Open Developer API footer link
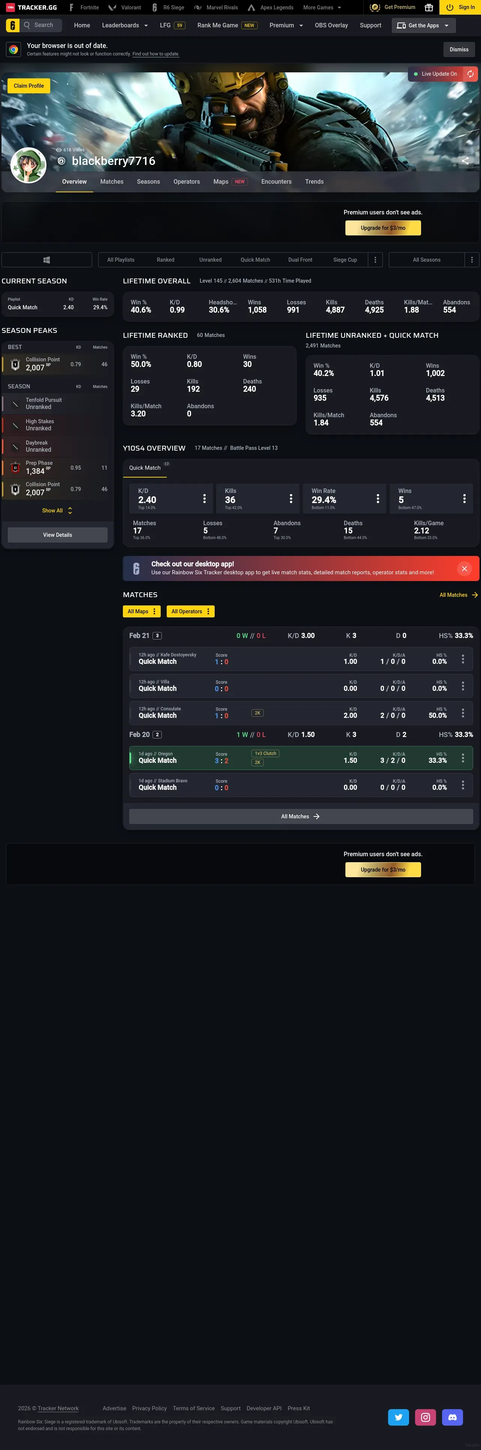 click(x=264, y=1408)
